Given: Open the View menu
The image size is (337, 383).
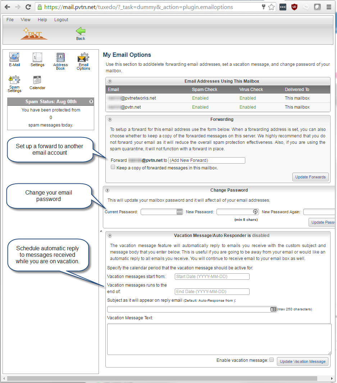Looking at the screenshot, I should click(x=26, y=20).
